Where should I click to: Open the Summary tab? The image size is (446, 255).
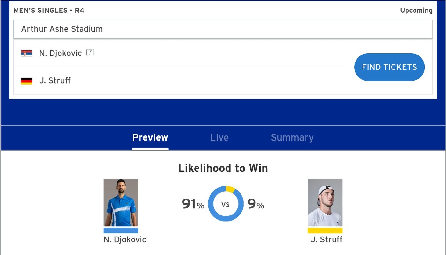pyautogui.click(x=292, y=138)
